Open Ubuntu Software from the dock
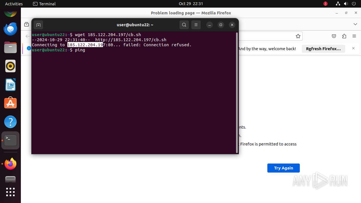 tap(10, 103)
